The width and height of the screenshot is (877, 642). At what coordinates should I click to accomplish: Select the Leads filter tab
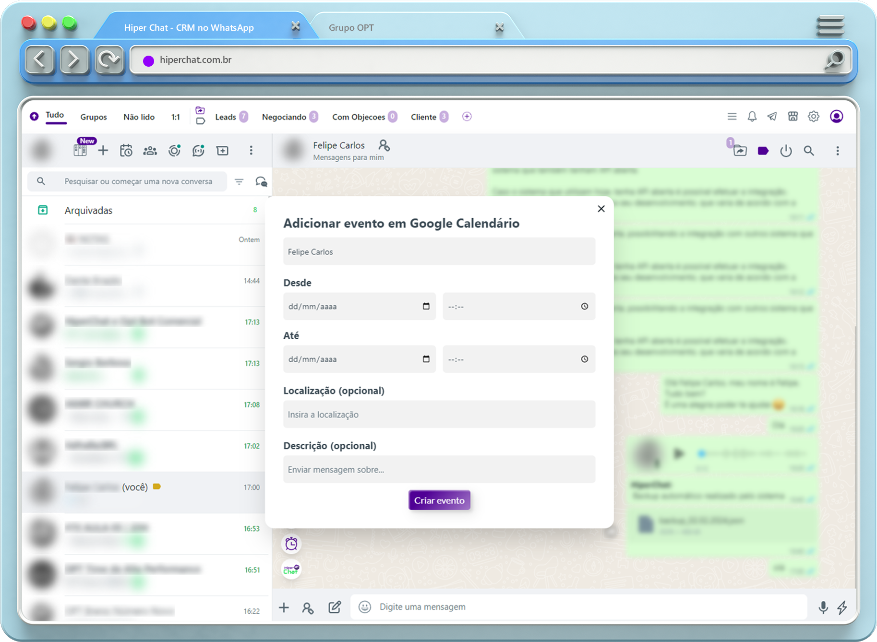[x=226, y=117]
